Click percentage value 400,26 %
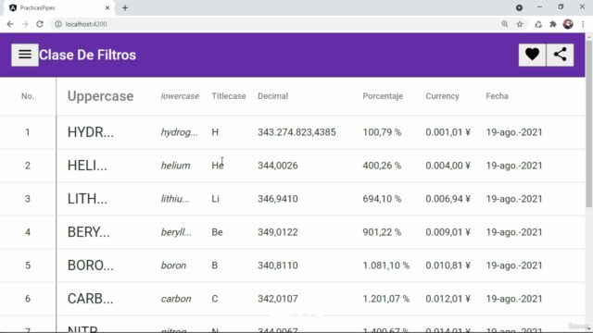Image resolution: width=593 pixels, height=333 pixels. [x=382, y=166]
